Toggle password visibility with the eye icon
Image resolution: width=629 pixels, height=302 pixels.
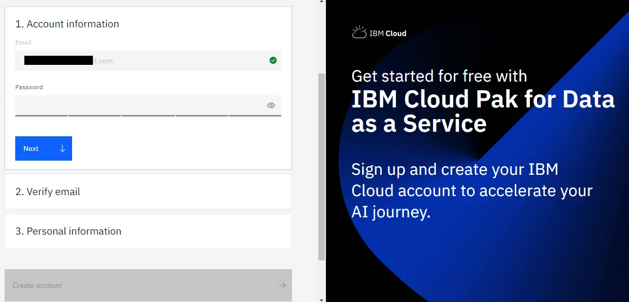pyautogui.click(x=271, y=105)
